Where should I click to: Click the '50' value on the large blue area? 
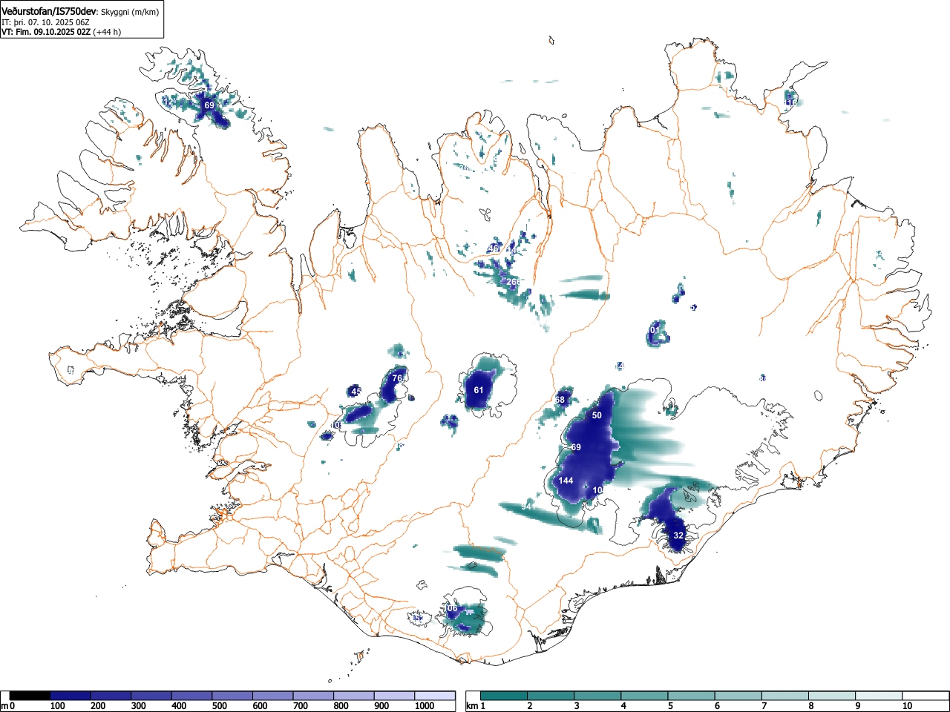tap(597, 415)
